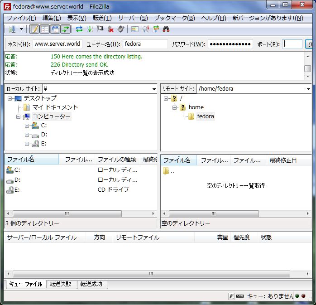Click the 状態 column header in queue

[x=285, y=237]
